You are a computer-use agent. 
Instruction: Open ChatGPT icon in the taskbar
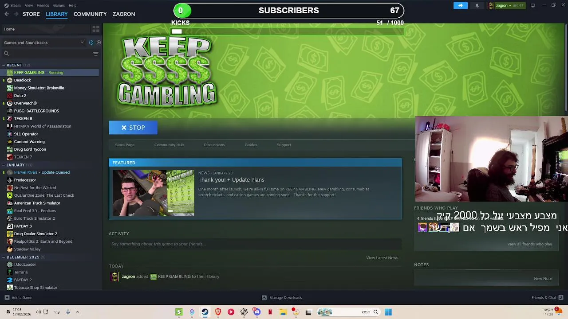tap(244, 312)
